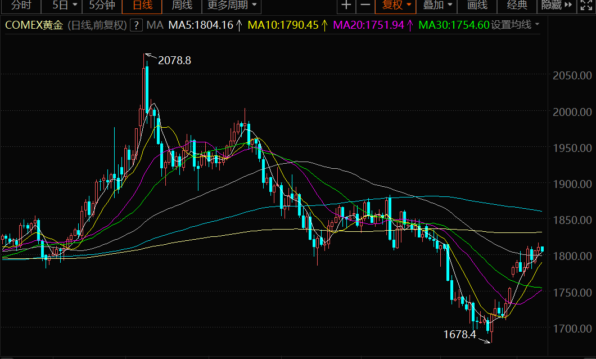The image size is (596, 359).
Task: Click the arrow next to MA20 value
Action: pyautogui.click(x=409, y=25)
